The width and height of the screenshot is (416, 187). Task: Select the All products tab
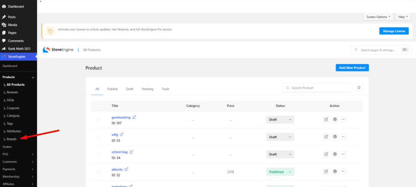coord(97,89)
